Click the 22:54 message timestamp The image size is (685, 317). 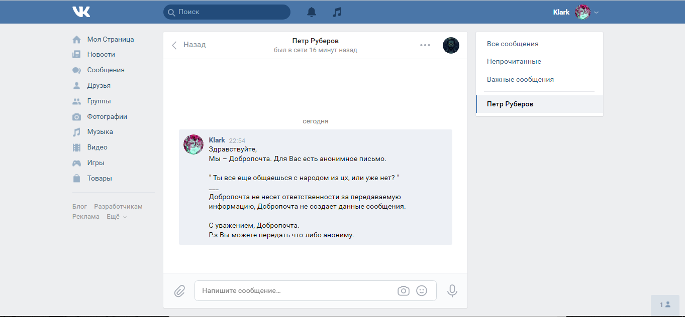click(x=237, y=140)
